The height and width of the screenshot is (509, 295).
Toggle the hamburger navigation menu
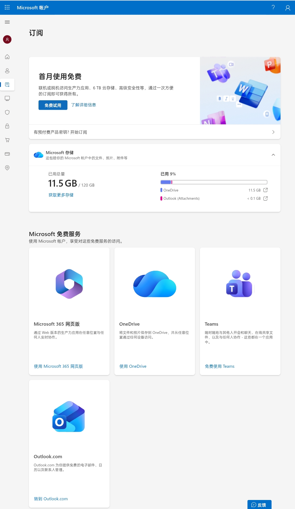[x=7, y=22]
